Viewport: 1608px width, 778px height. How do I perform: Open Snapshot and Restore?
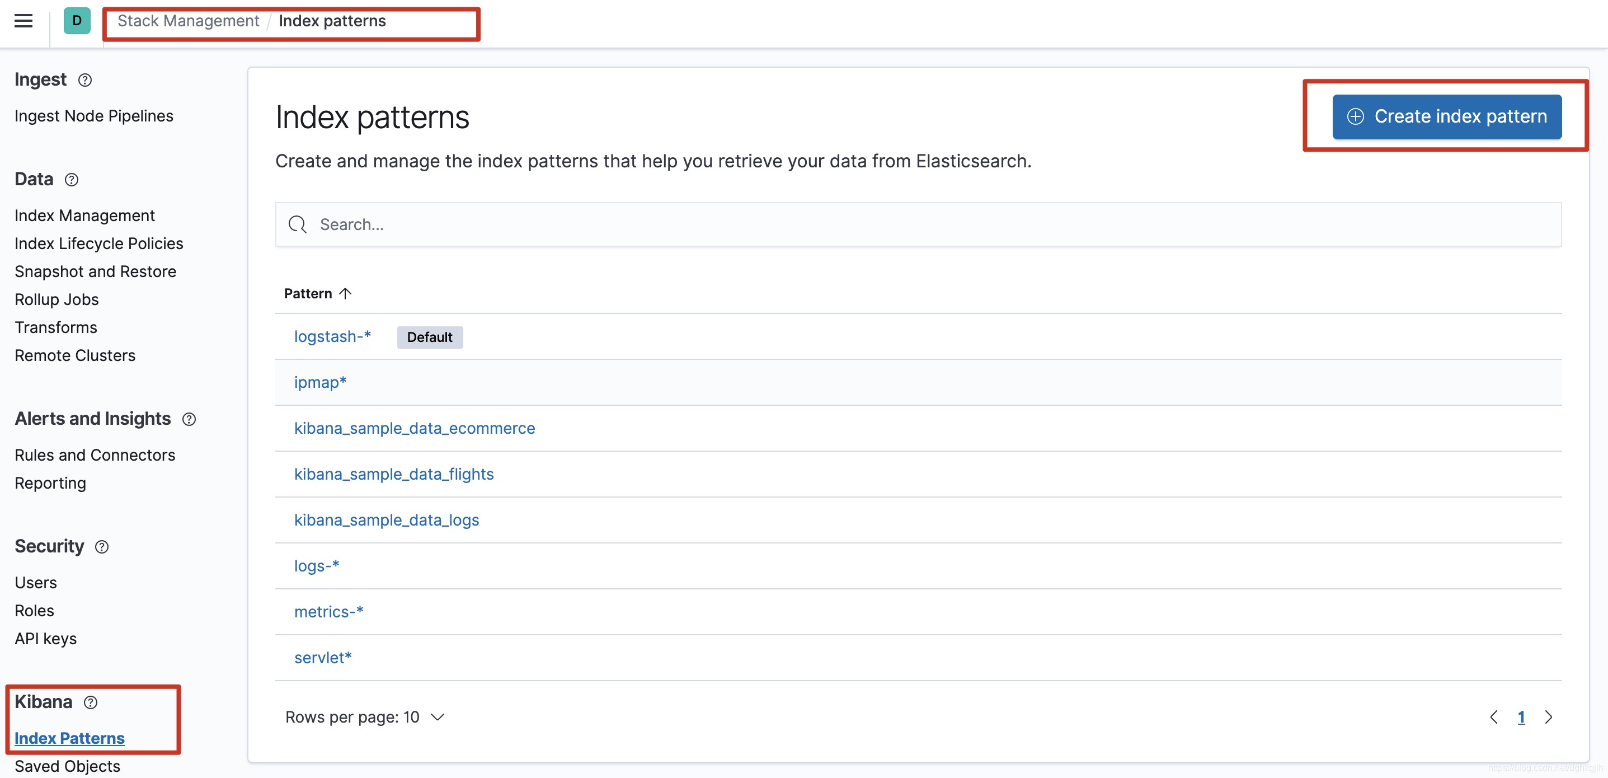click(95, 271)
